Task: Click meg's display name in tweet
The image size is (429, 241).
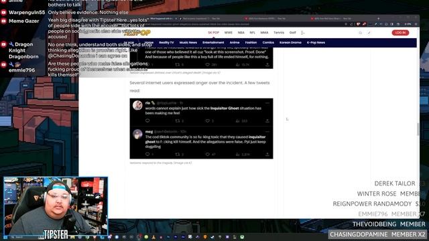Action: (x=149, y=132)
